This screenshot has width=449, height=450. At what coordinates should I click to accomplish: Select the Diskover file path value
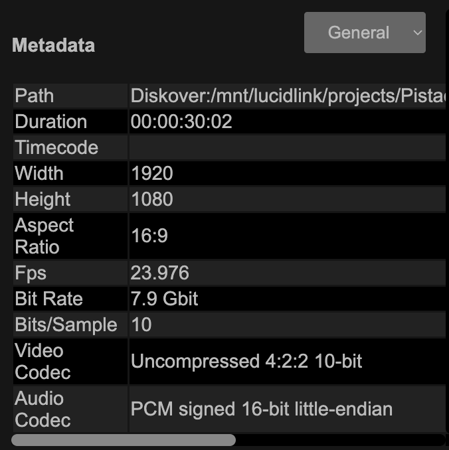[x=287, y=96]
